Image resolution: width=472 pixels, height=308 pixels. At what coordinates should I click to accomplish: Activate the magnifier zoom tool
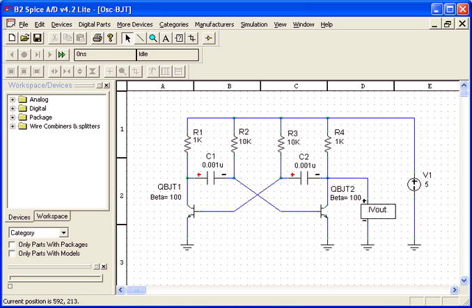point(153,38)
